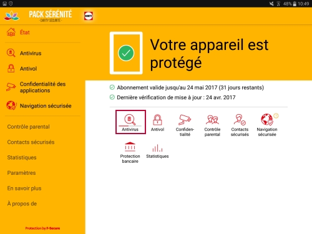
Task: Tap the shield notification icon in status bar
Action: click(x=11, y=4)
